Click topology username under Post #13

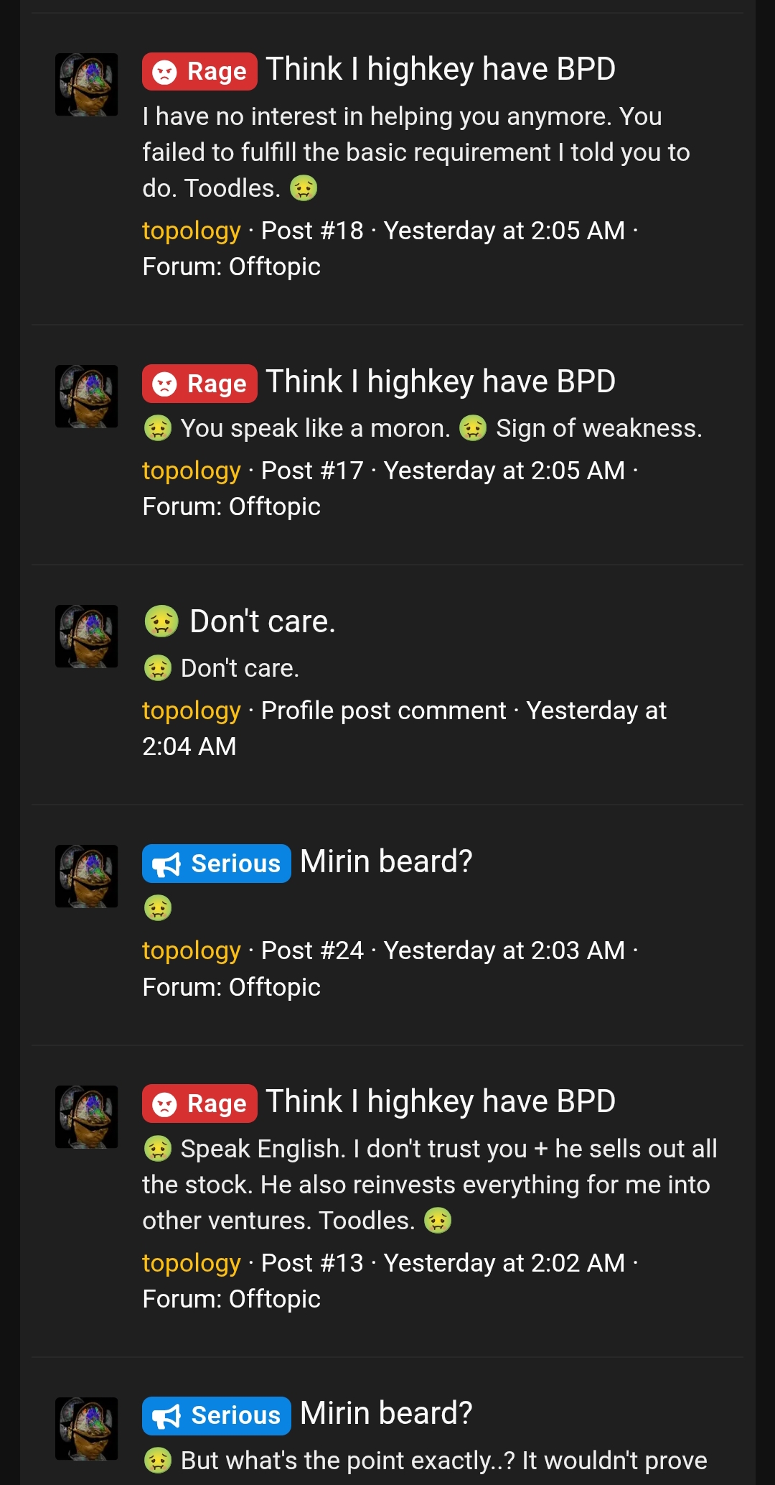[x=192, y=1264]
